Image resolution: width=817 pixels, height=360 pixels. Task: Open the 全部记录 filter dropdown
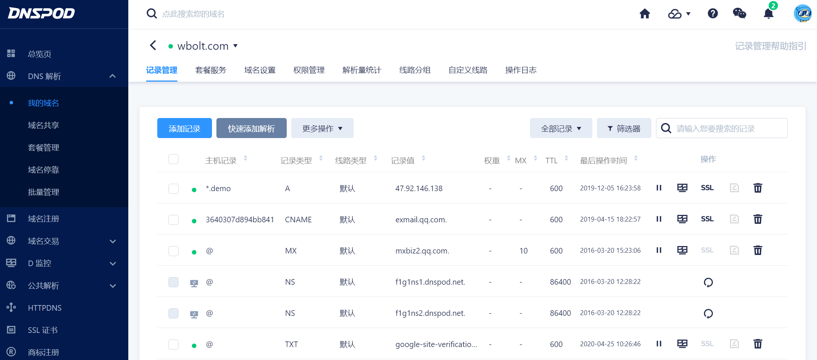tap(561, 128)
